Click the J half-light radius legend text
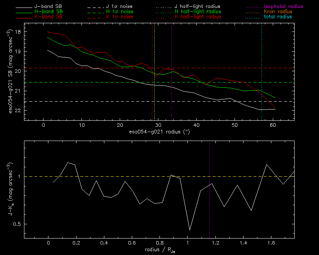 click(x=197, y=6)
